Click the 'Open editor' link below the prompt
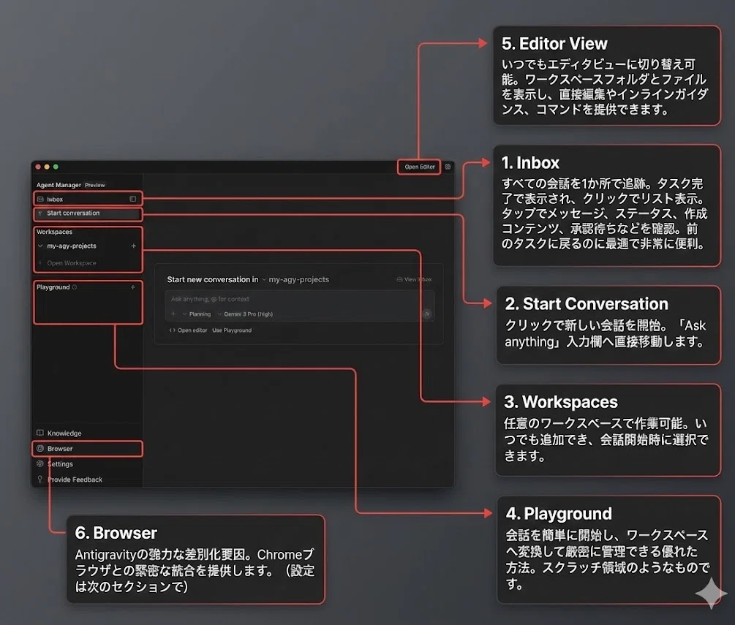 (188, 330)
